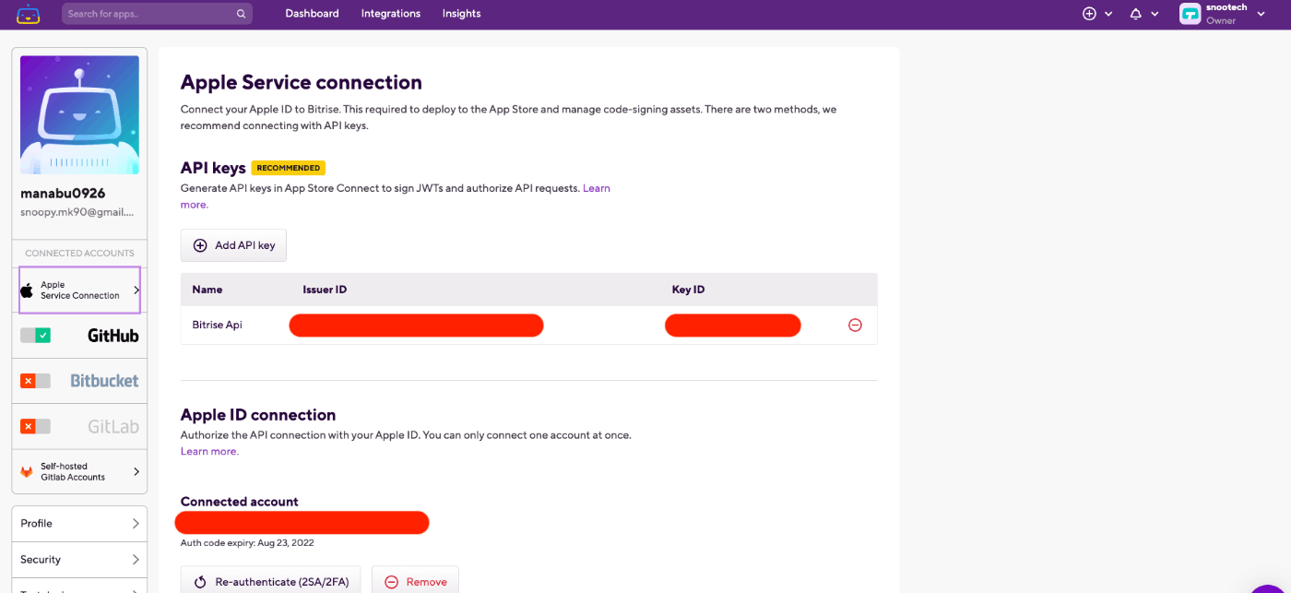Click the GitLab logo
Screen dimensions: 1291x593
tap(113, 426)
